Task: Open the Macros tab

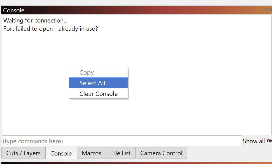Action: click(92, 153)
